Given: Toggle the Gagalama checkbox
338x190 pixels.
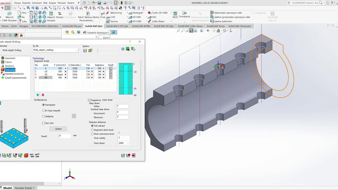Looking at the screenshot, I should 89,100.
